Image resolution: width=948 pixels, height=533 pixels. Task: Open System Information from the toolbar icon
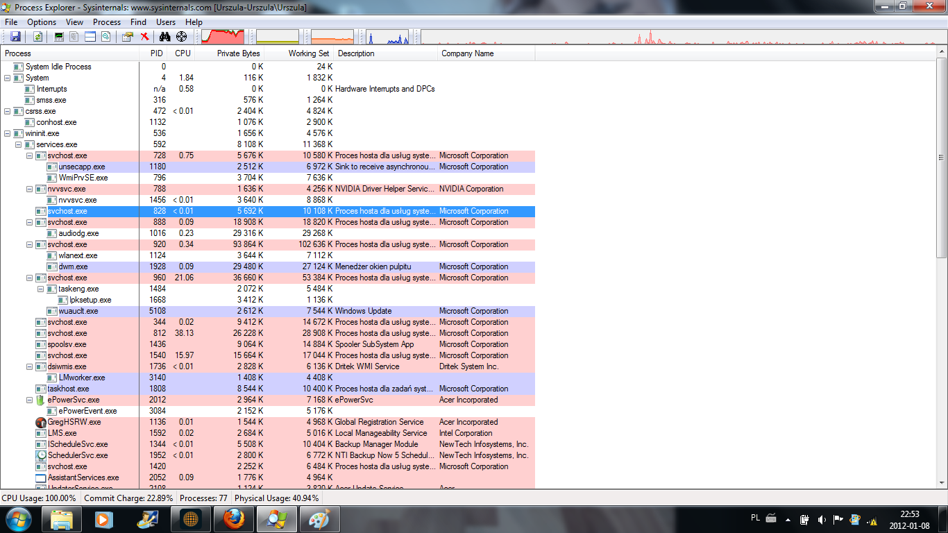coord(59,37)
